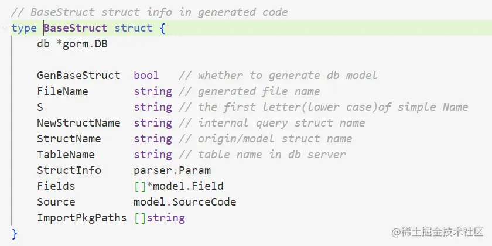Click the StructName field identifier
492x246 pixels.
(69, 139)
